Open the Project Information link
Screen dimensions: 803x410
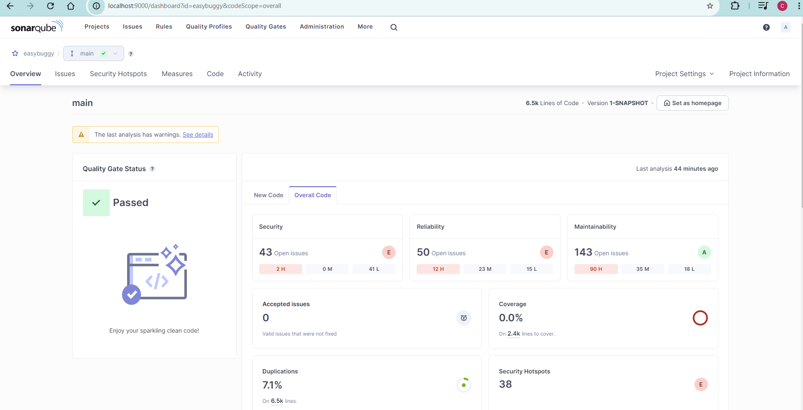(759, 74)
